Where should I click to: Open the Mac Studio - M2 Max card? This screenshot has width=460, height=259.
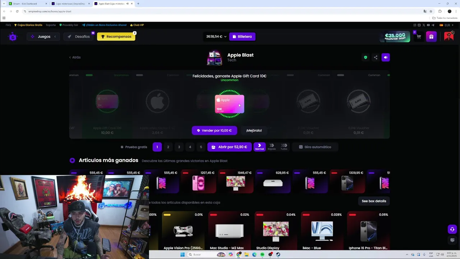coord(229,231)
